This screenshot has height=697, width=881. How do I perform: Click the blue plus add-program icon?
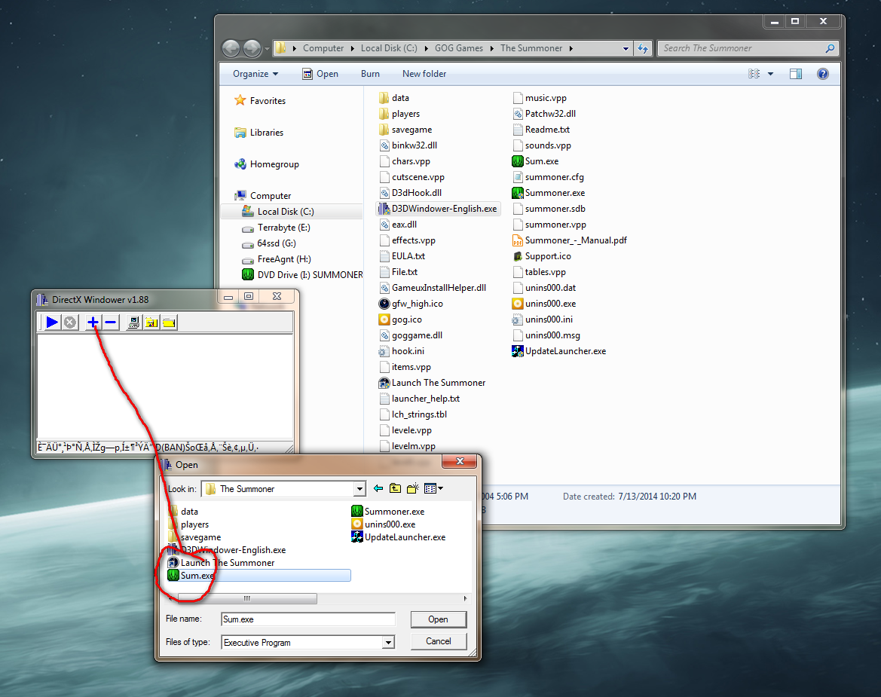tap(93, 323)
